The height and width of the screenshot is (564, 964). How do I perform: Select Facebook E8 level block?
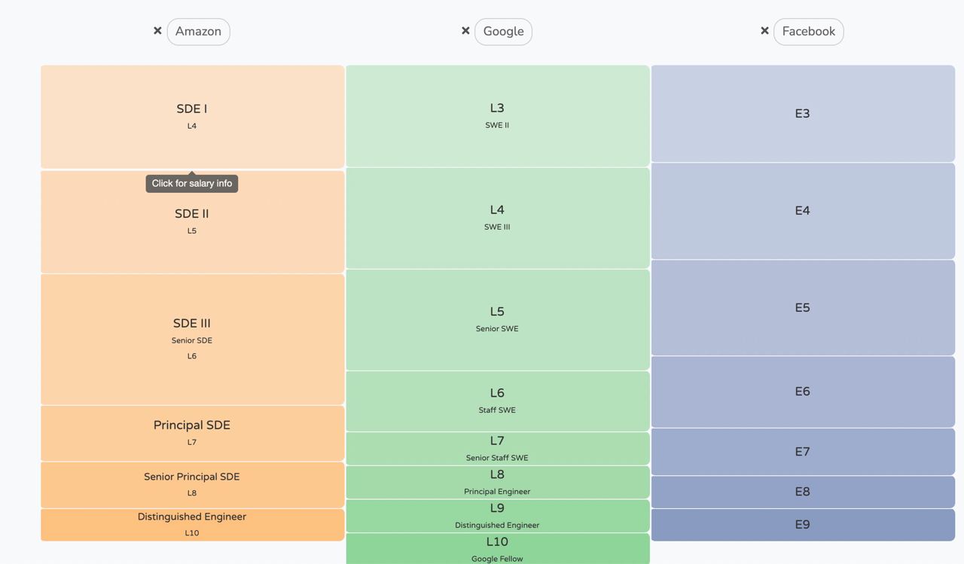[x=803, y=492]
